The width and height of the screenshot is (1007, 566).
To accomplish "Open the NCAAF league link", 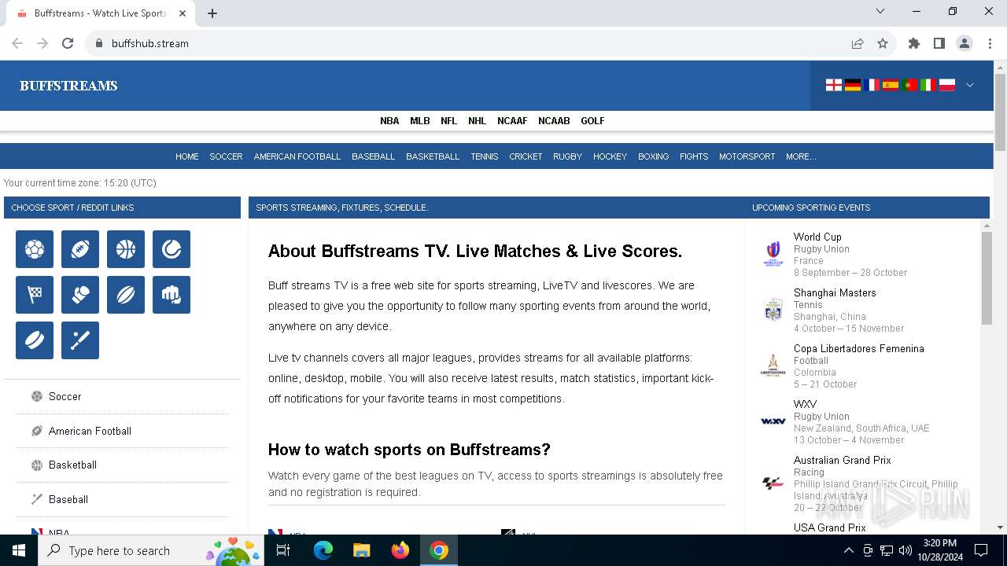I will pos(512,121).
